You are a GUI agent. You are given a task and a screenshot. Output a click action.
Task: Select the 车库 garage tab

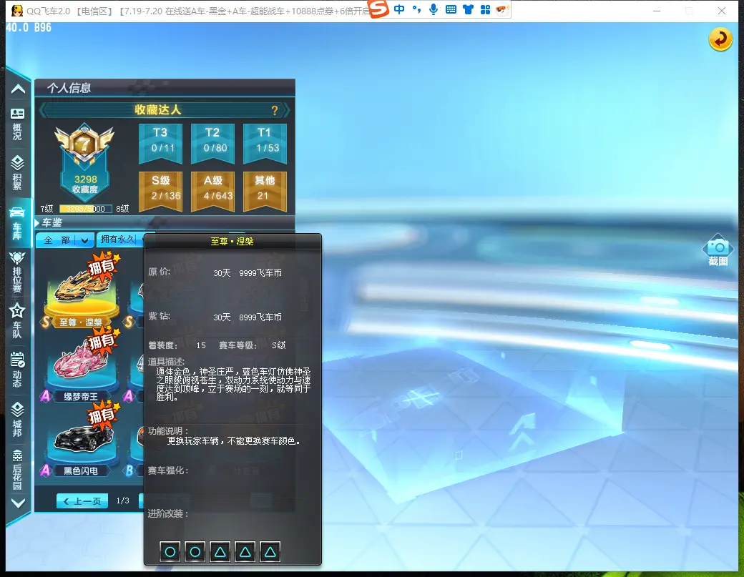[18, 223]
